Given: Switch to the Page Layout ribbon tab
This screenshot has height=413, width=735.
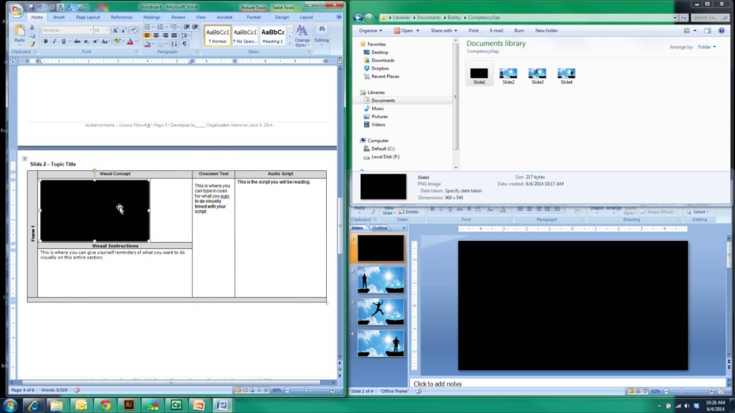Looking at the screenshot, I should pos(88,17).
